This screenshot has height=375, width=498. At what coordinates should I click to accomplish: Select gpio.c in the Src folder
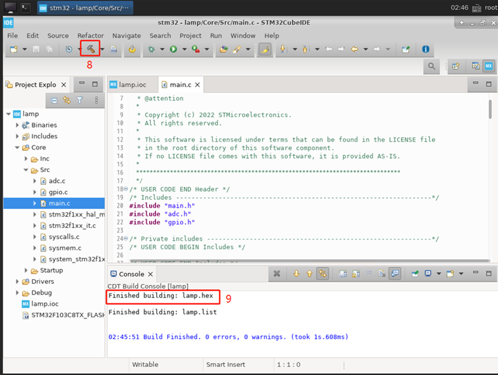tap(58, 192)
